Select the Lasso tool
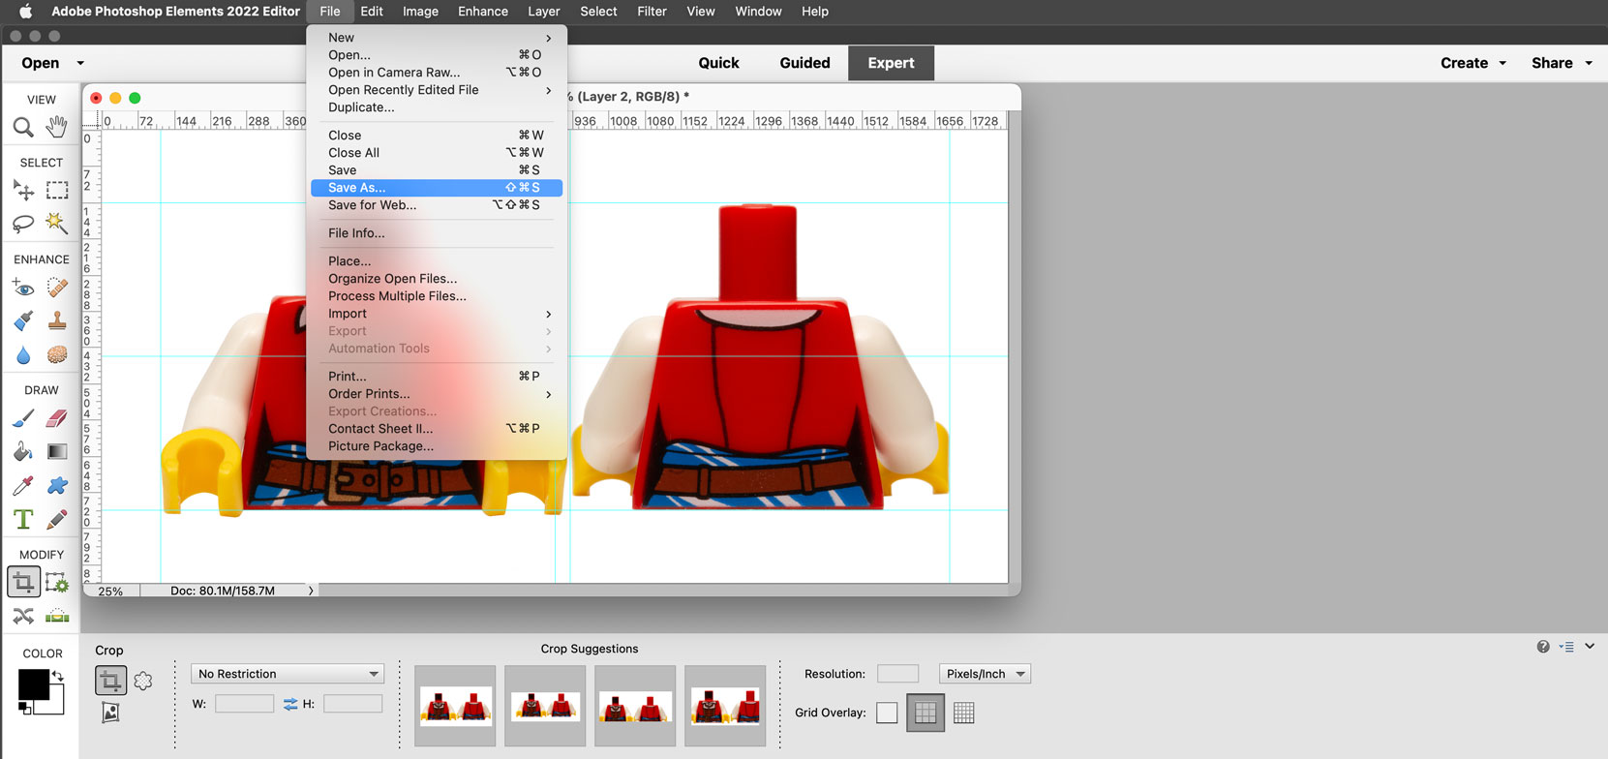The width and height of the screenshot is (1608, 759). 23,224
